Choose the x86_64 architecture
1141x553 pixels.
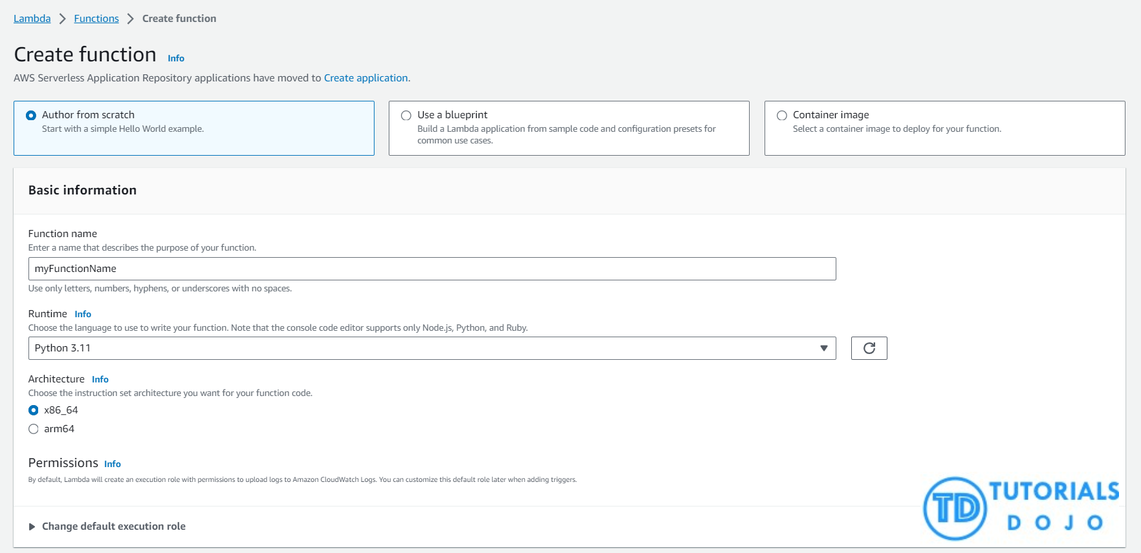34,410
